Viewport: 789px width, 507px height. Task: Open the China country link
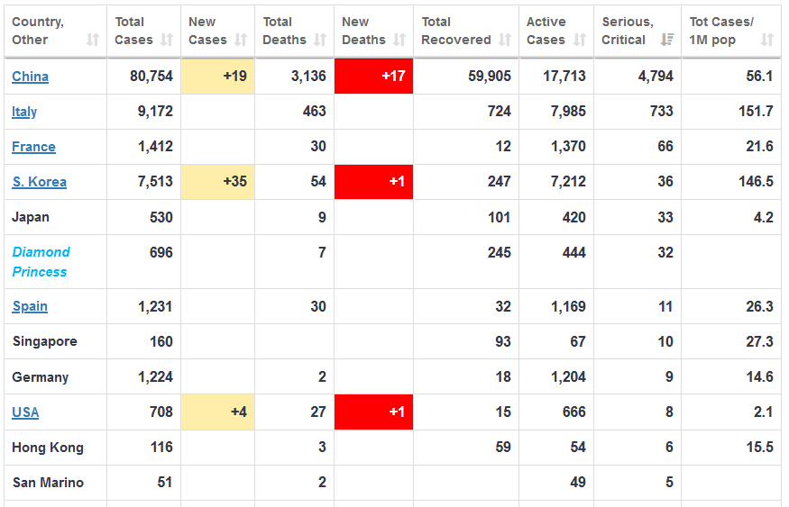click(30, 77)
